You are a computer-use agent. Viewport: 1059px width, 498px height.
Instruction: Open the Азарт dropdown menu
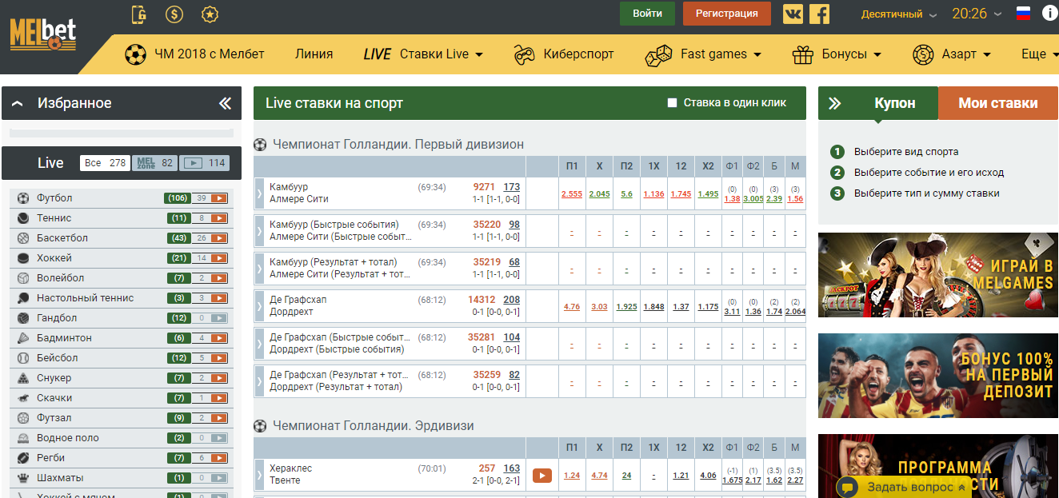click(952, 54)
